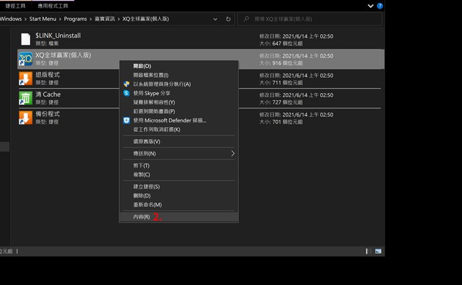
Task: Select 內容(R) in the context menu
Action: tap(141, 217)
